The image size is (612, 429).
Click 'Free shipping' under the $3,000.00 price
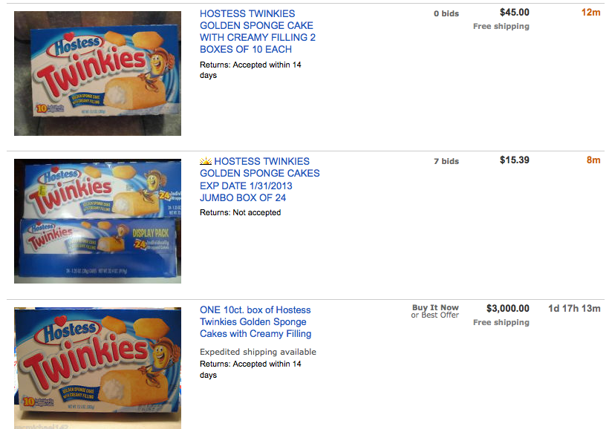point(501,323)
